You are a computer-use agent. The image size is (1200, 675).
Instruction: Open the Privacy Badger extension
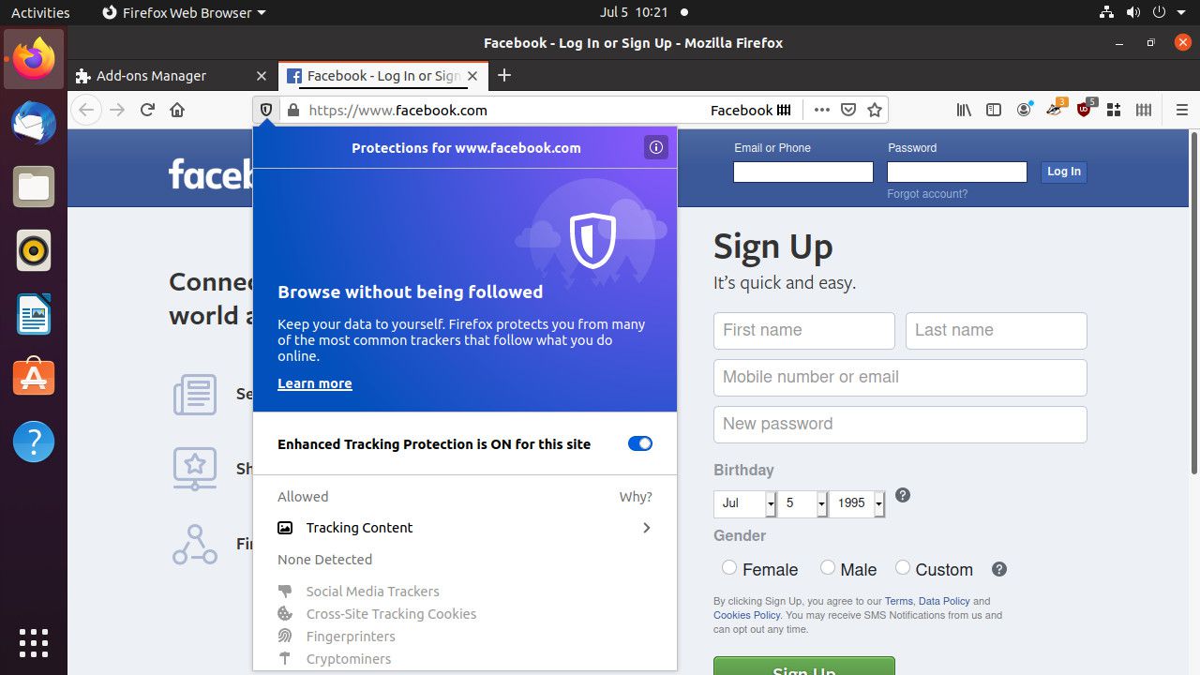(x=1056, y=109)
